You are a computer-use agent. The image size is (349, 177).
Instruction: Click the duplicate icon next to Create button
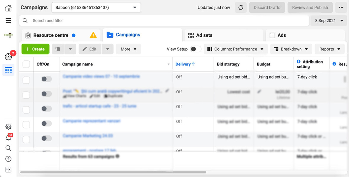click(58, 49)
